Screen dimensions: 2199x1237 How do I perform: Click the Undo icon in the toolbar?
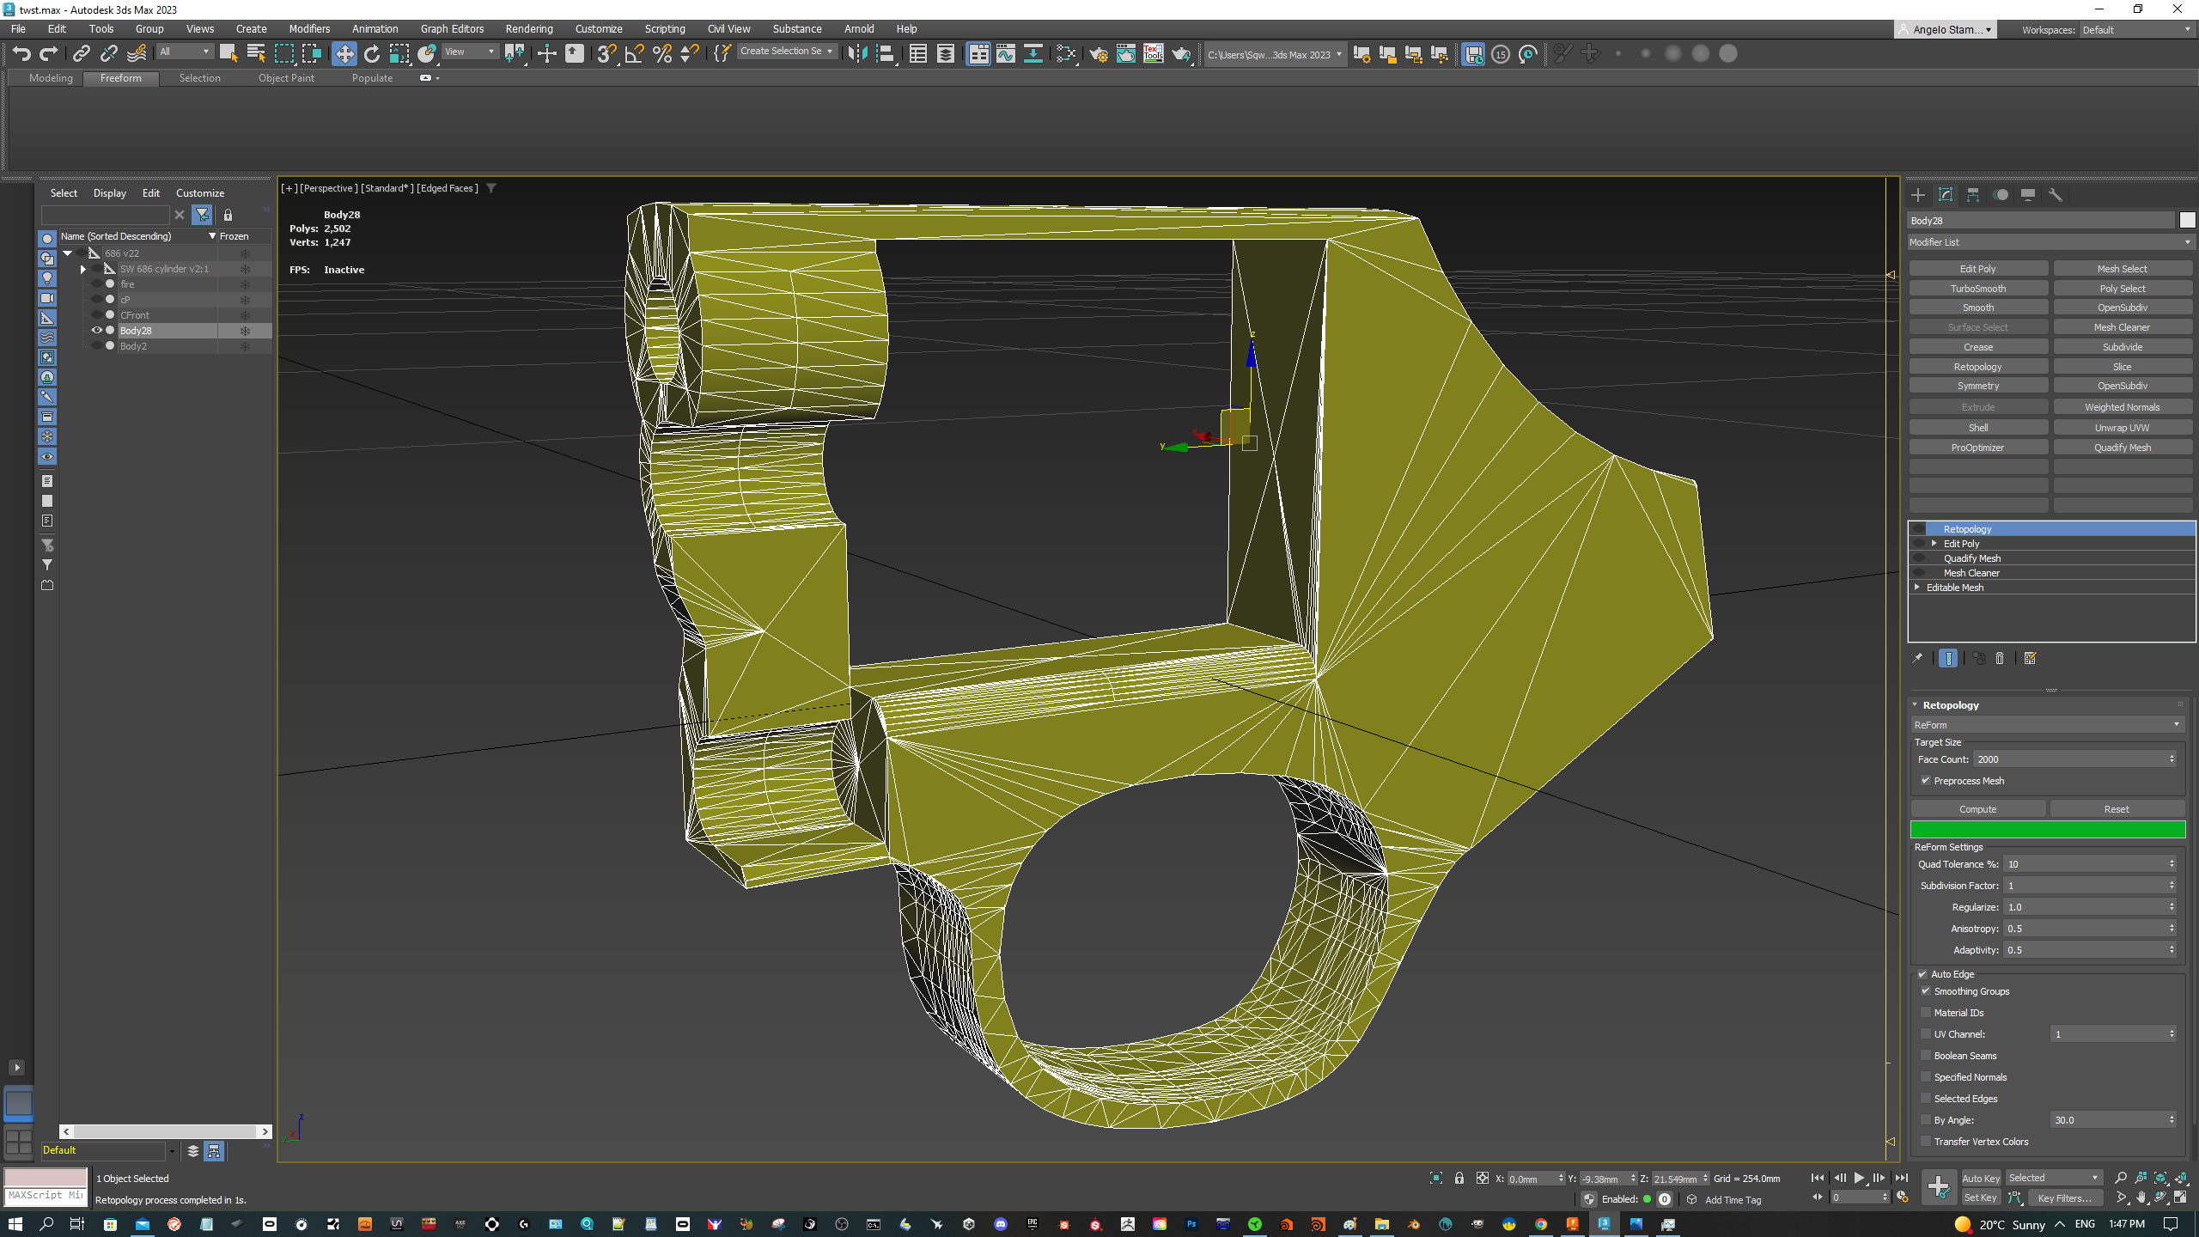pos(21,53)
